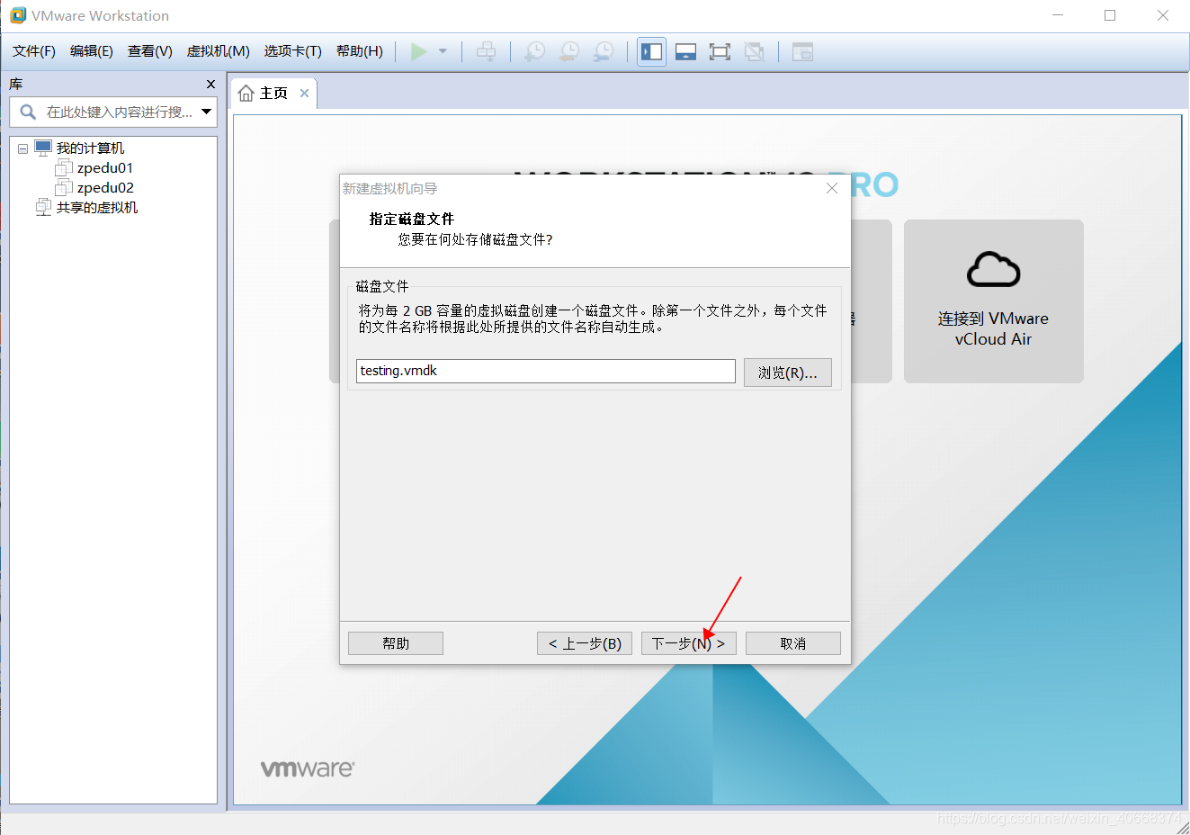1190x835 pixels.
Task: Click the zpedu01 VM icon
Action: click(x=64, y=168)
